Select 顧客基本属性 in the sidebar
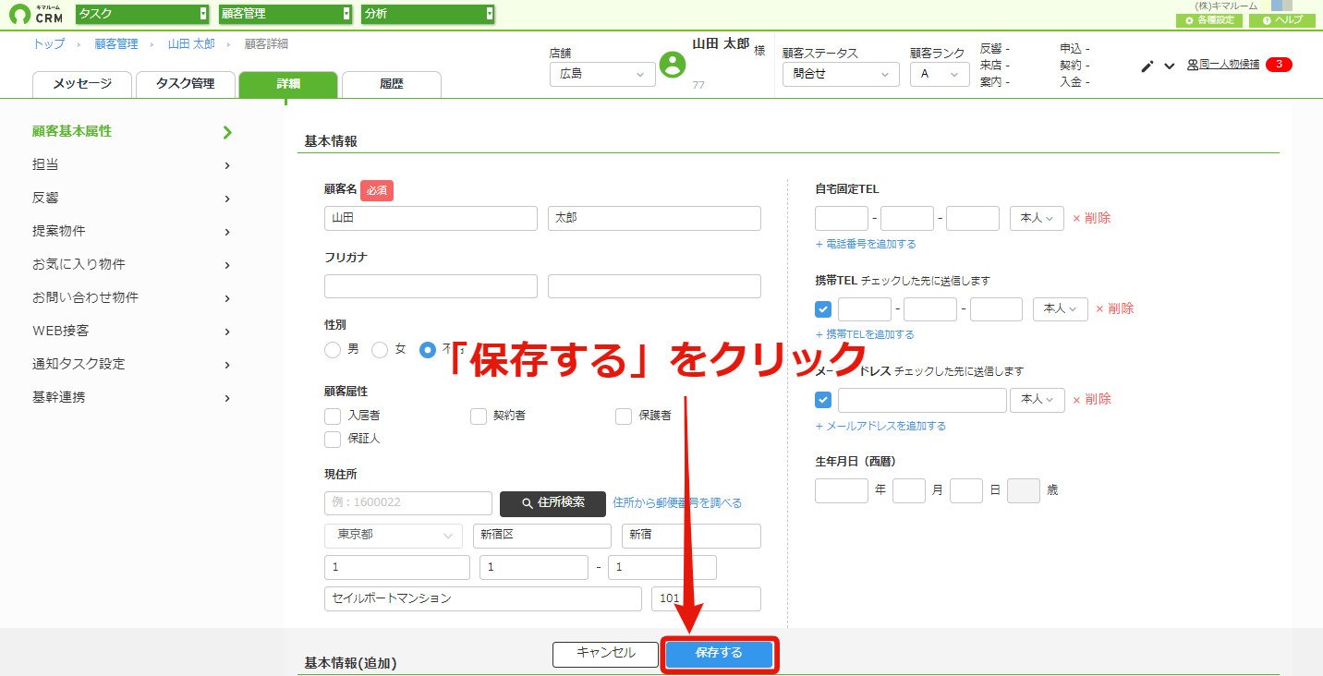This screenshot has height=676, width=1323. [131, 132]
